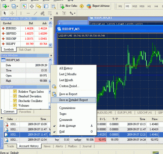Choose Last Month menu item
163x154 pixels.
coord(74,80)
